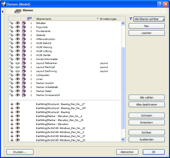This screenshot has height=158, width=170.
Task: Toggle visibility of EastWing|Marker - Elevation layer
Action: pos(17,124)
